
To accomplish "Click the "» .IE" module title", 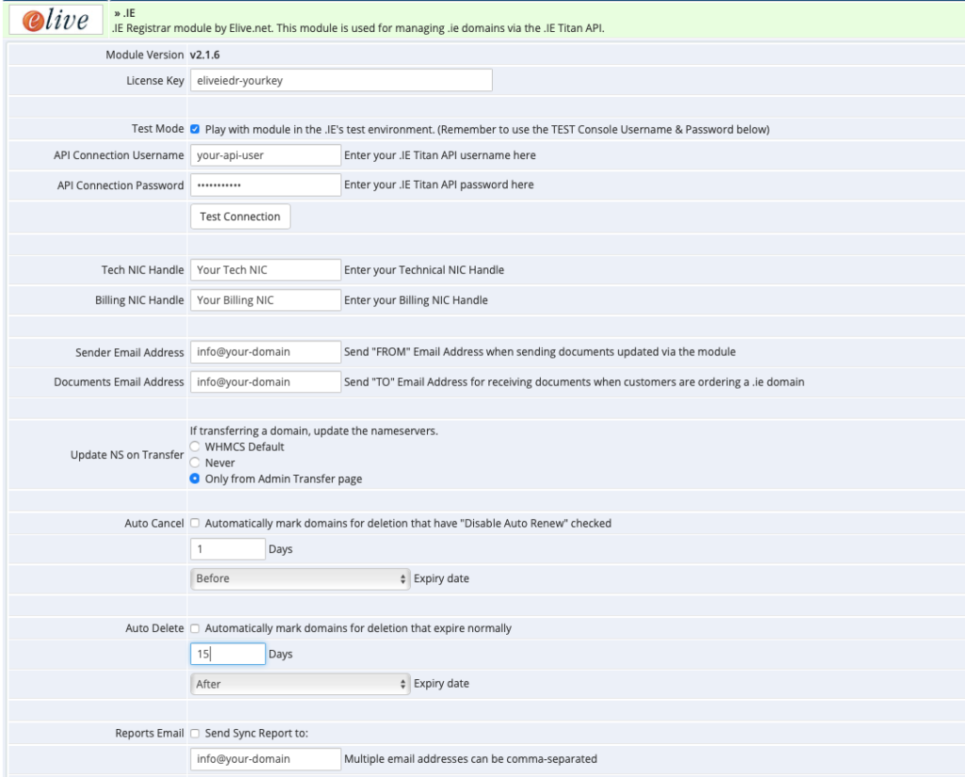I will coord(124,13).
